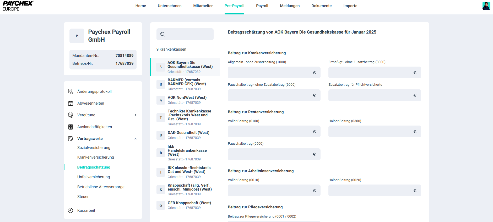Screen dimensions: 493x222
Task: Switch to the Meldungen tab
Action: pos(290,6)
